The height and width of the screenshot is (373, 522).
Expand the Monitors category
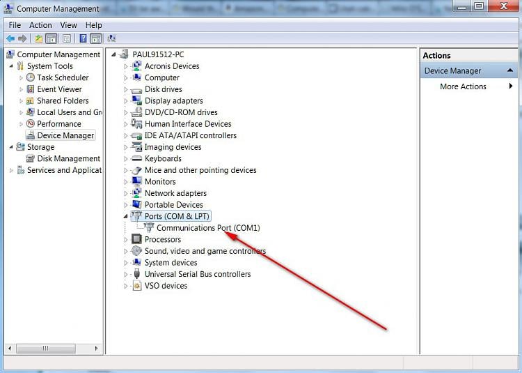point(125,182)
